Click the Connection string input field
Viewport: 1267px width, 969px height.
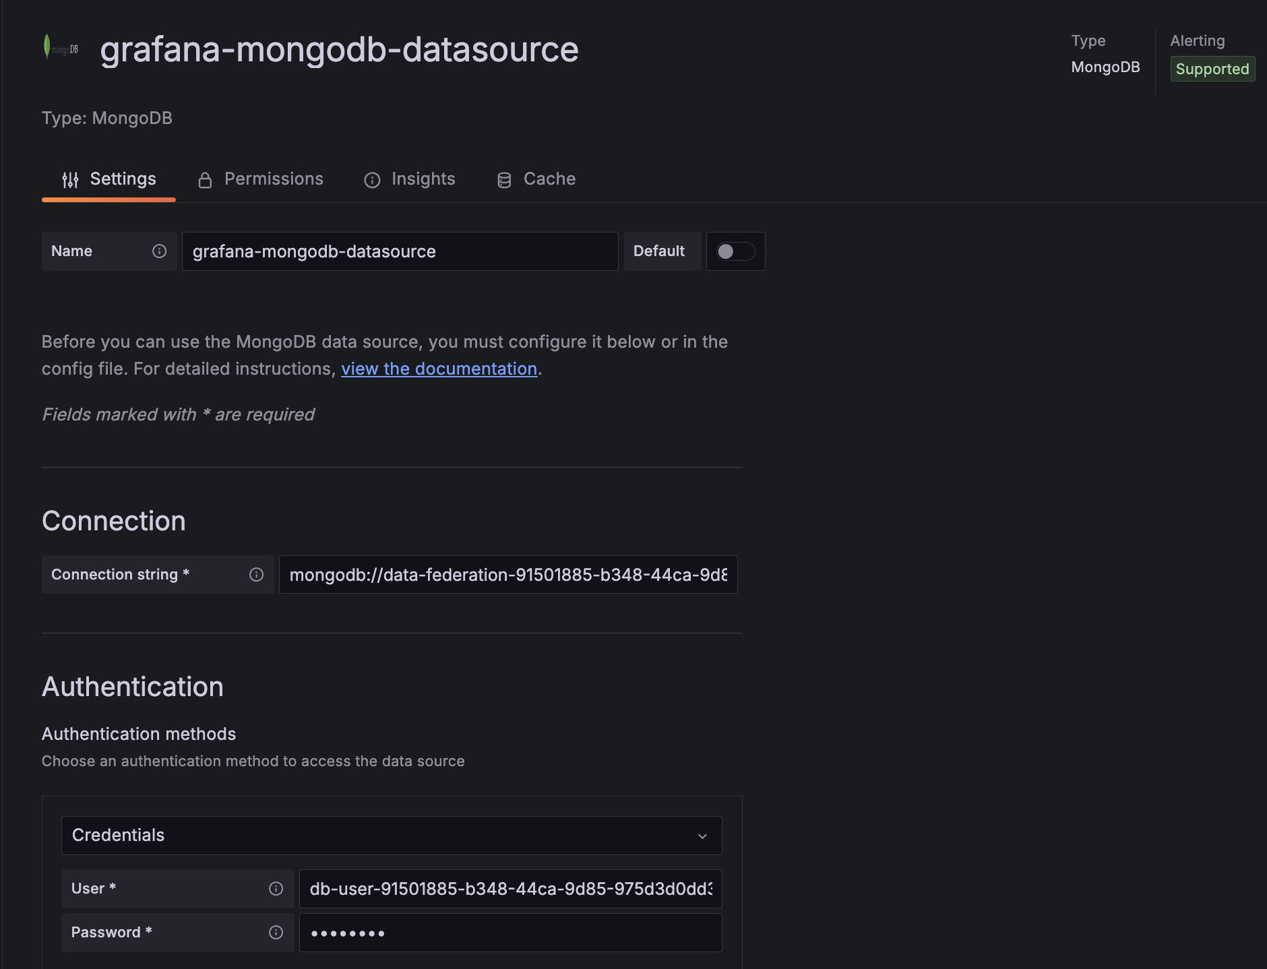tap(508, 575)
